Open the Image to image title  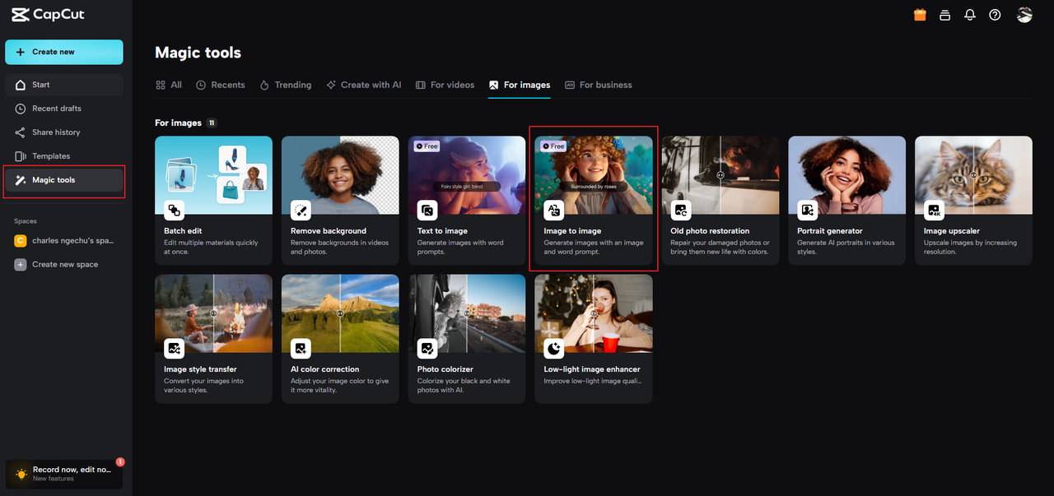pos(572,231)
